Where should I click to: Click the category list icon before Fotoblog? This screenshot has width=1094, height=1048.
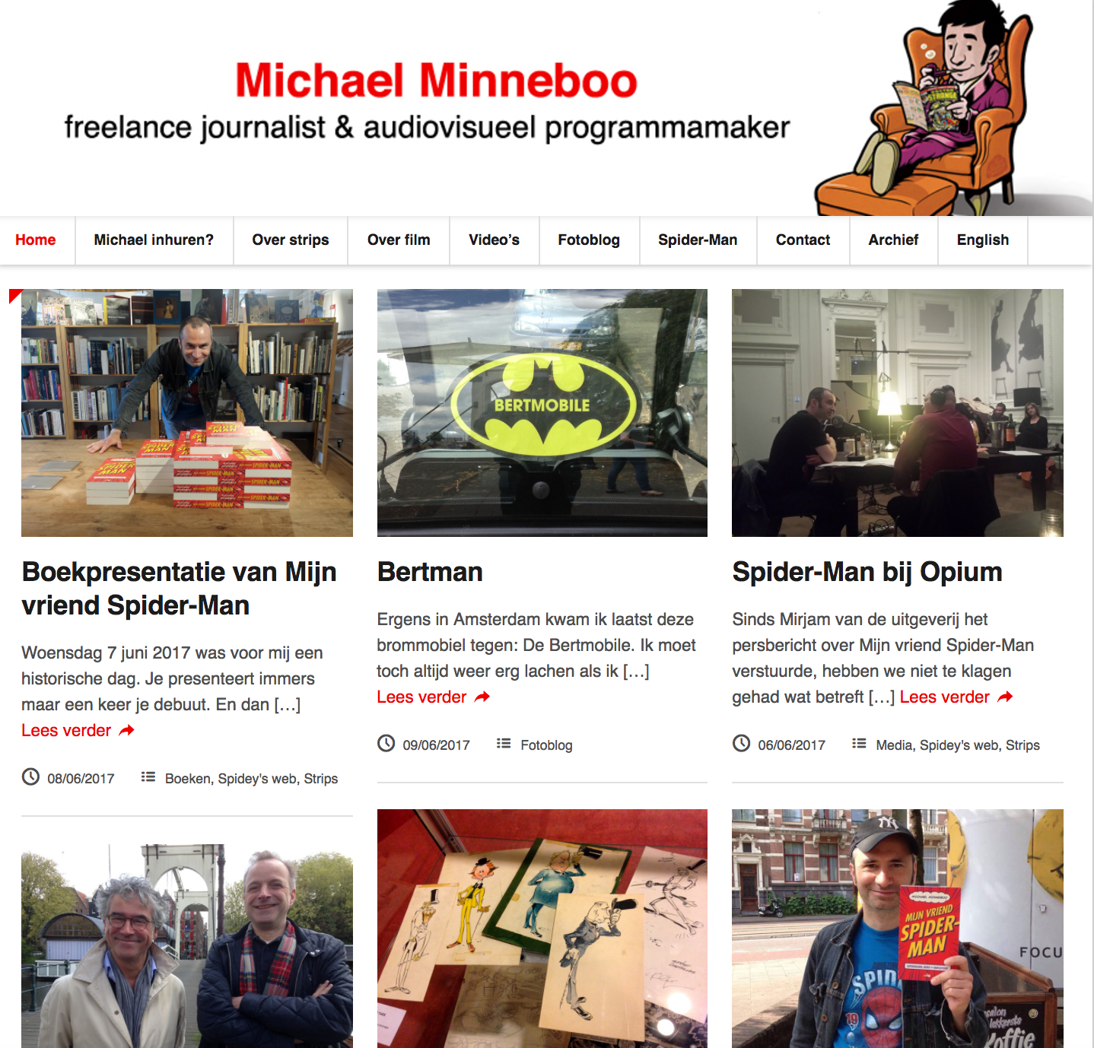tap(504, 743)
